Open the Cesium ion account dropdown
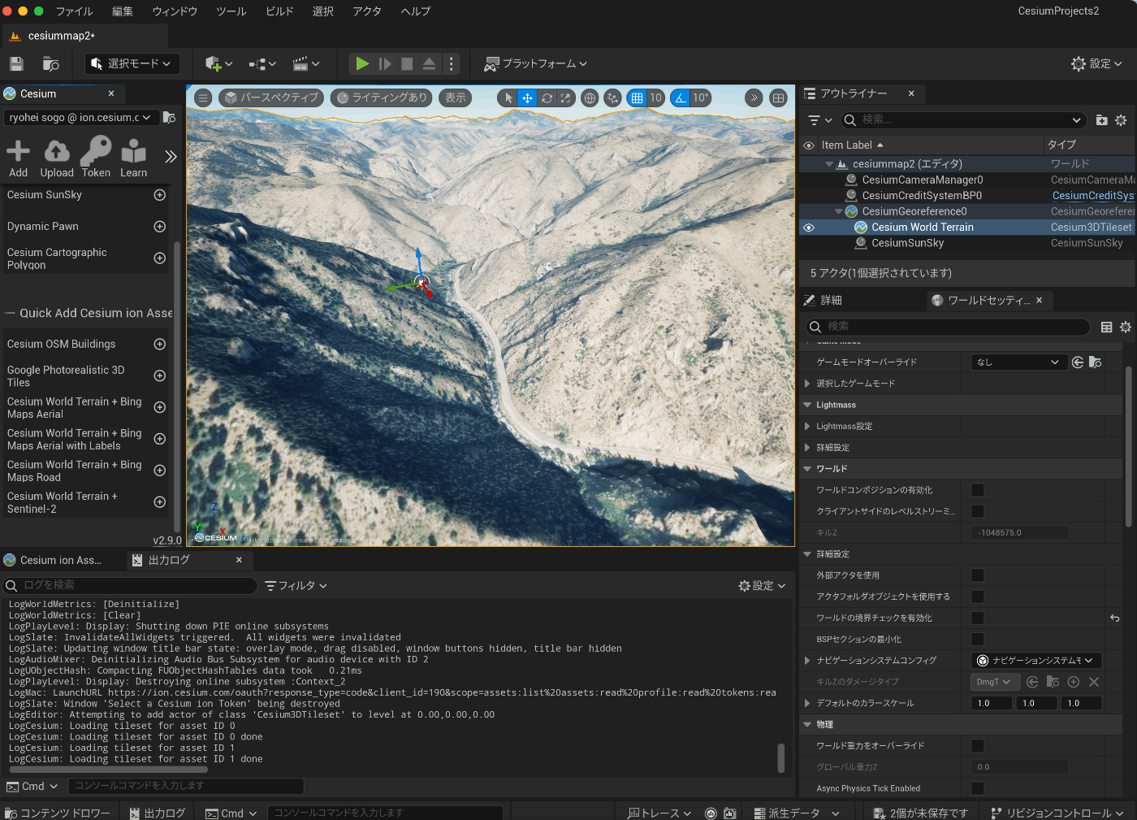Viewport: 1137px width, 820px height. click(80, 118)
